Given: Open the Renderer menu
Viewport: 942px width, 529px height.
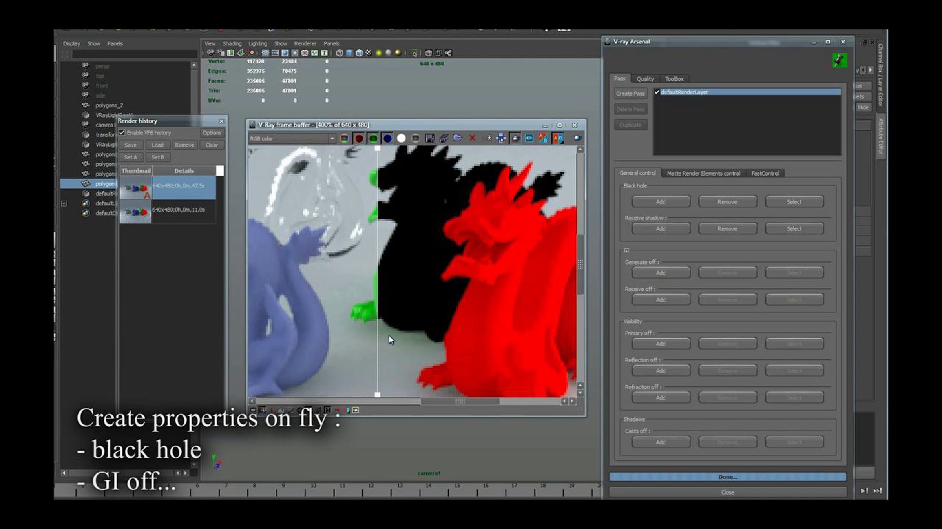Looking at the screenshot, I should click(x=305, y=43).
